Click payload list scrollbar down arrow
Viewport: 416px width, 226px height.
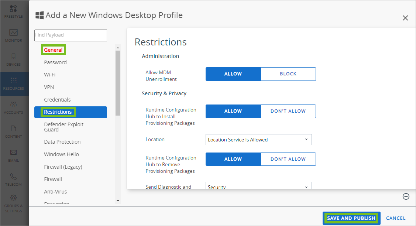[118, 201]
